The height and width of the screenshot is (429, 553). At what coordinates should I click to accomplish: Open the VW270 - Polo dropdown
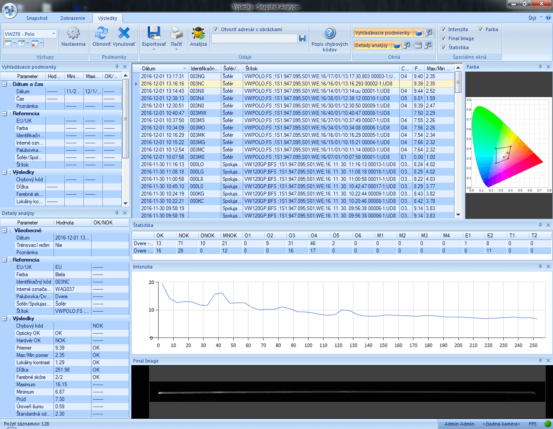point(54,34)
